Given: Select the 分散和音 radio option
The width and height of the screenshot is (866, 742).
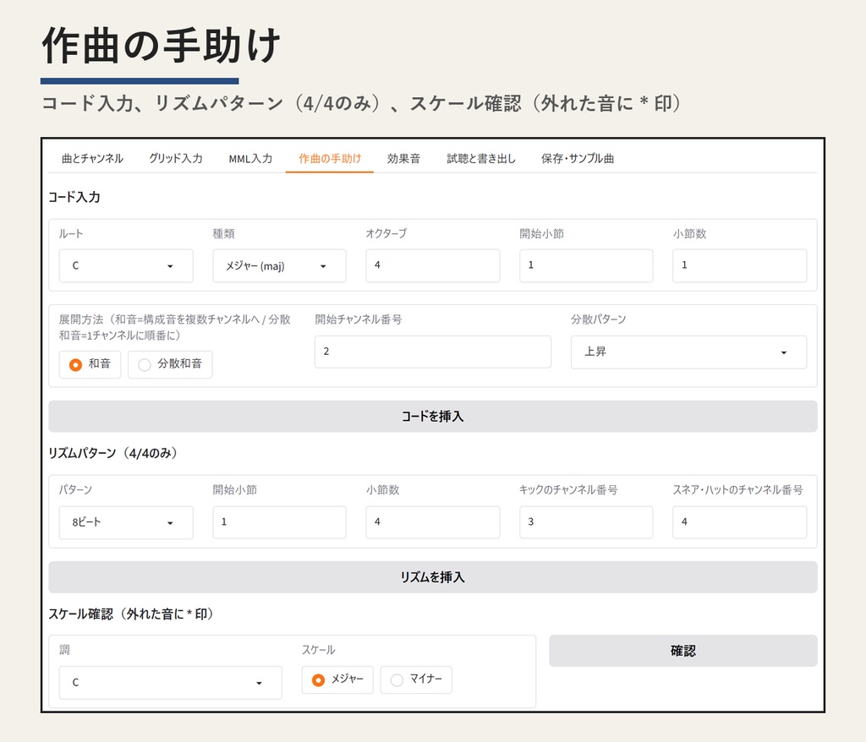Looking at the screenshot, I should coord(170,364).
